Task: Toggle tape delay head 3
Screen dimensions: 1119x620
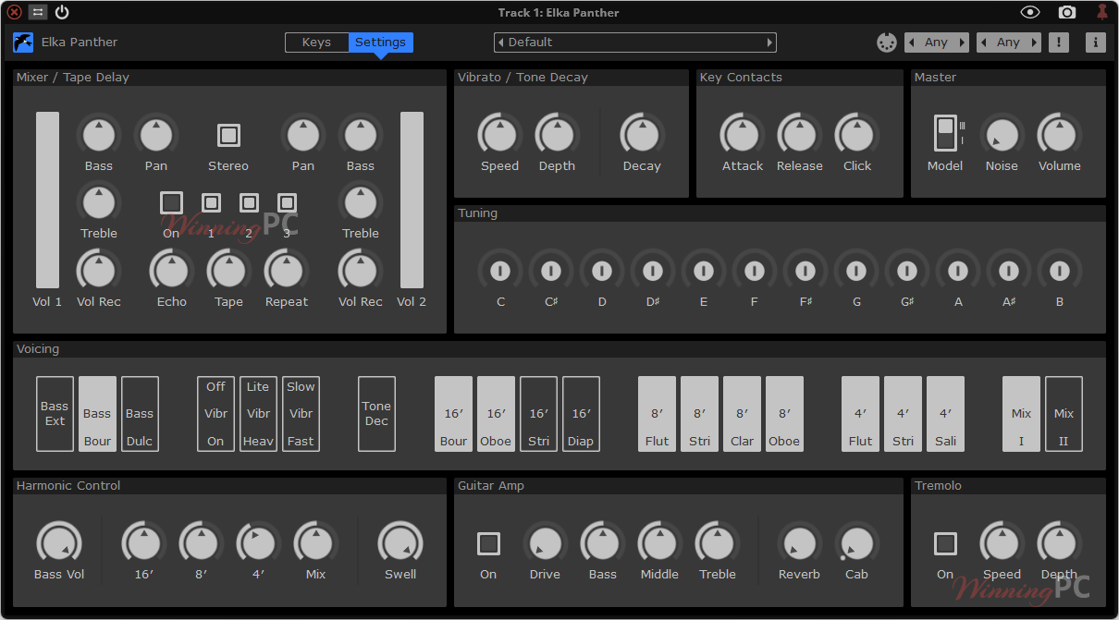Action: click(287, 202)
